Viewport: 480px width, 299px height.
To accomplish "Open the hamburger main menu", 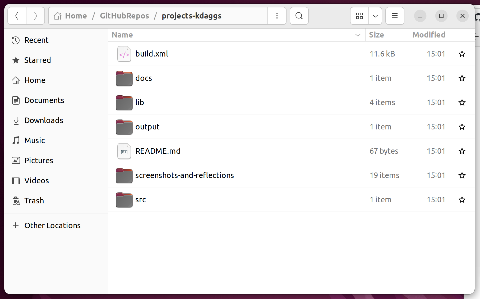I will [395, 16].
